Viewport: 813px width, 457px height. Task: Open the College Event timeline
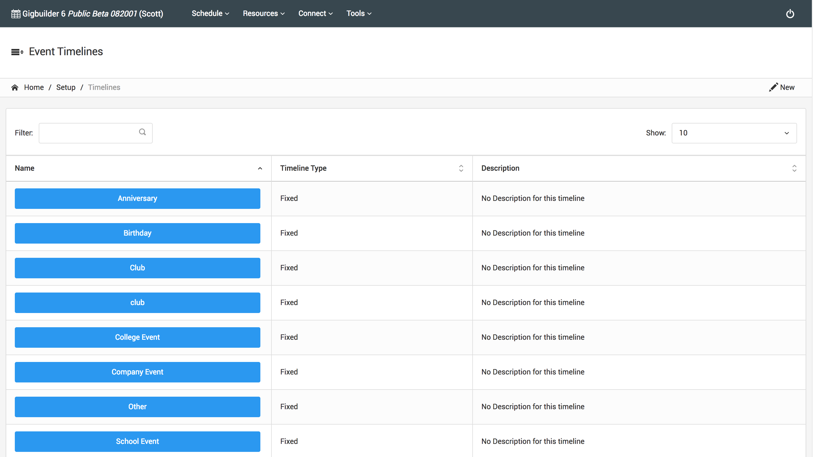pos(137,337)
